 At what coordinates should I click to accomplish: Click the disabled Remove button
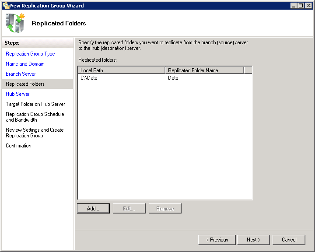(165, 208)
